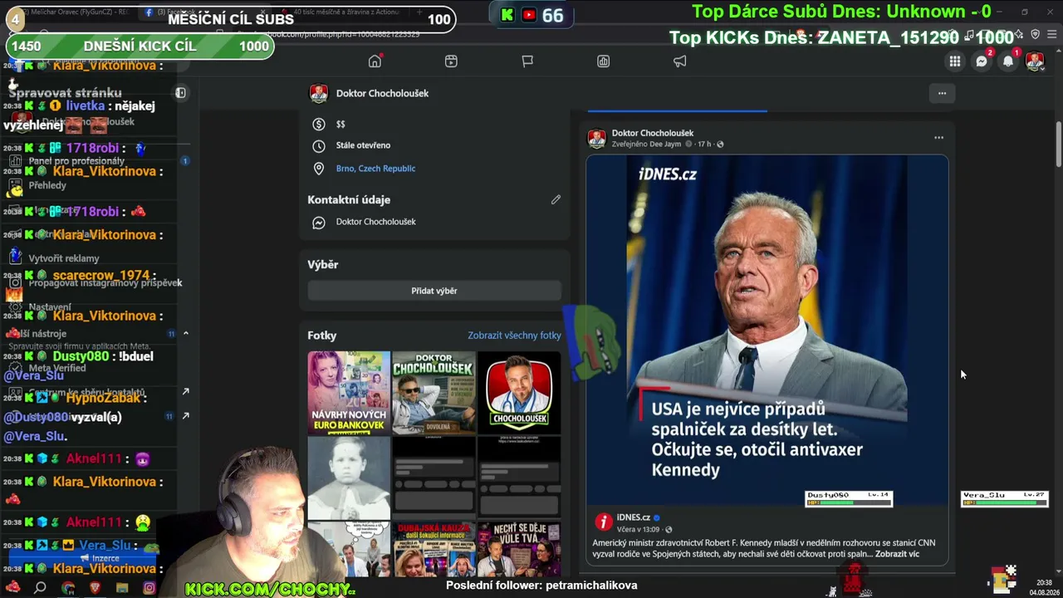Open the Dubajská kauza photo thumbnail

click(434, 548)
